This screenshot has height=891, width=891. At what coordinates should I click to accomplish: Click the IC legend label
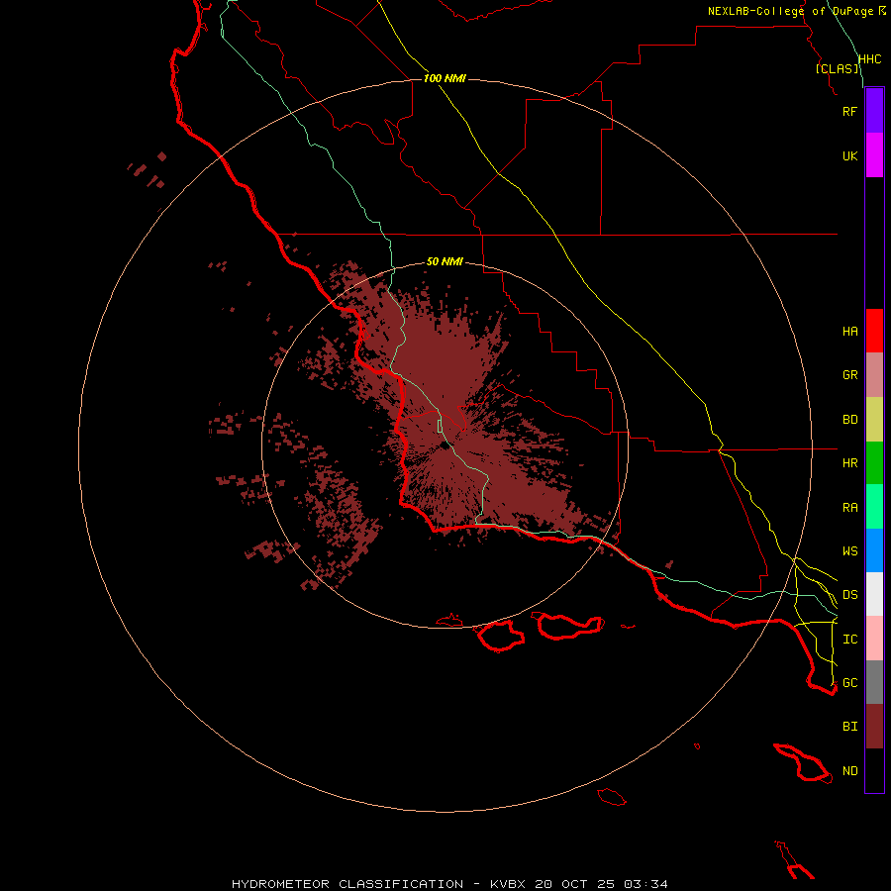[849, 640]
